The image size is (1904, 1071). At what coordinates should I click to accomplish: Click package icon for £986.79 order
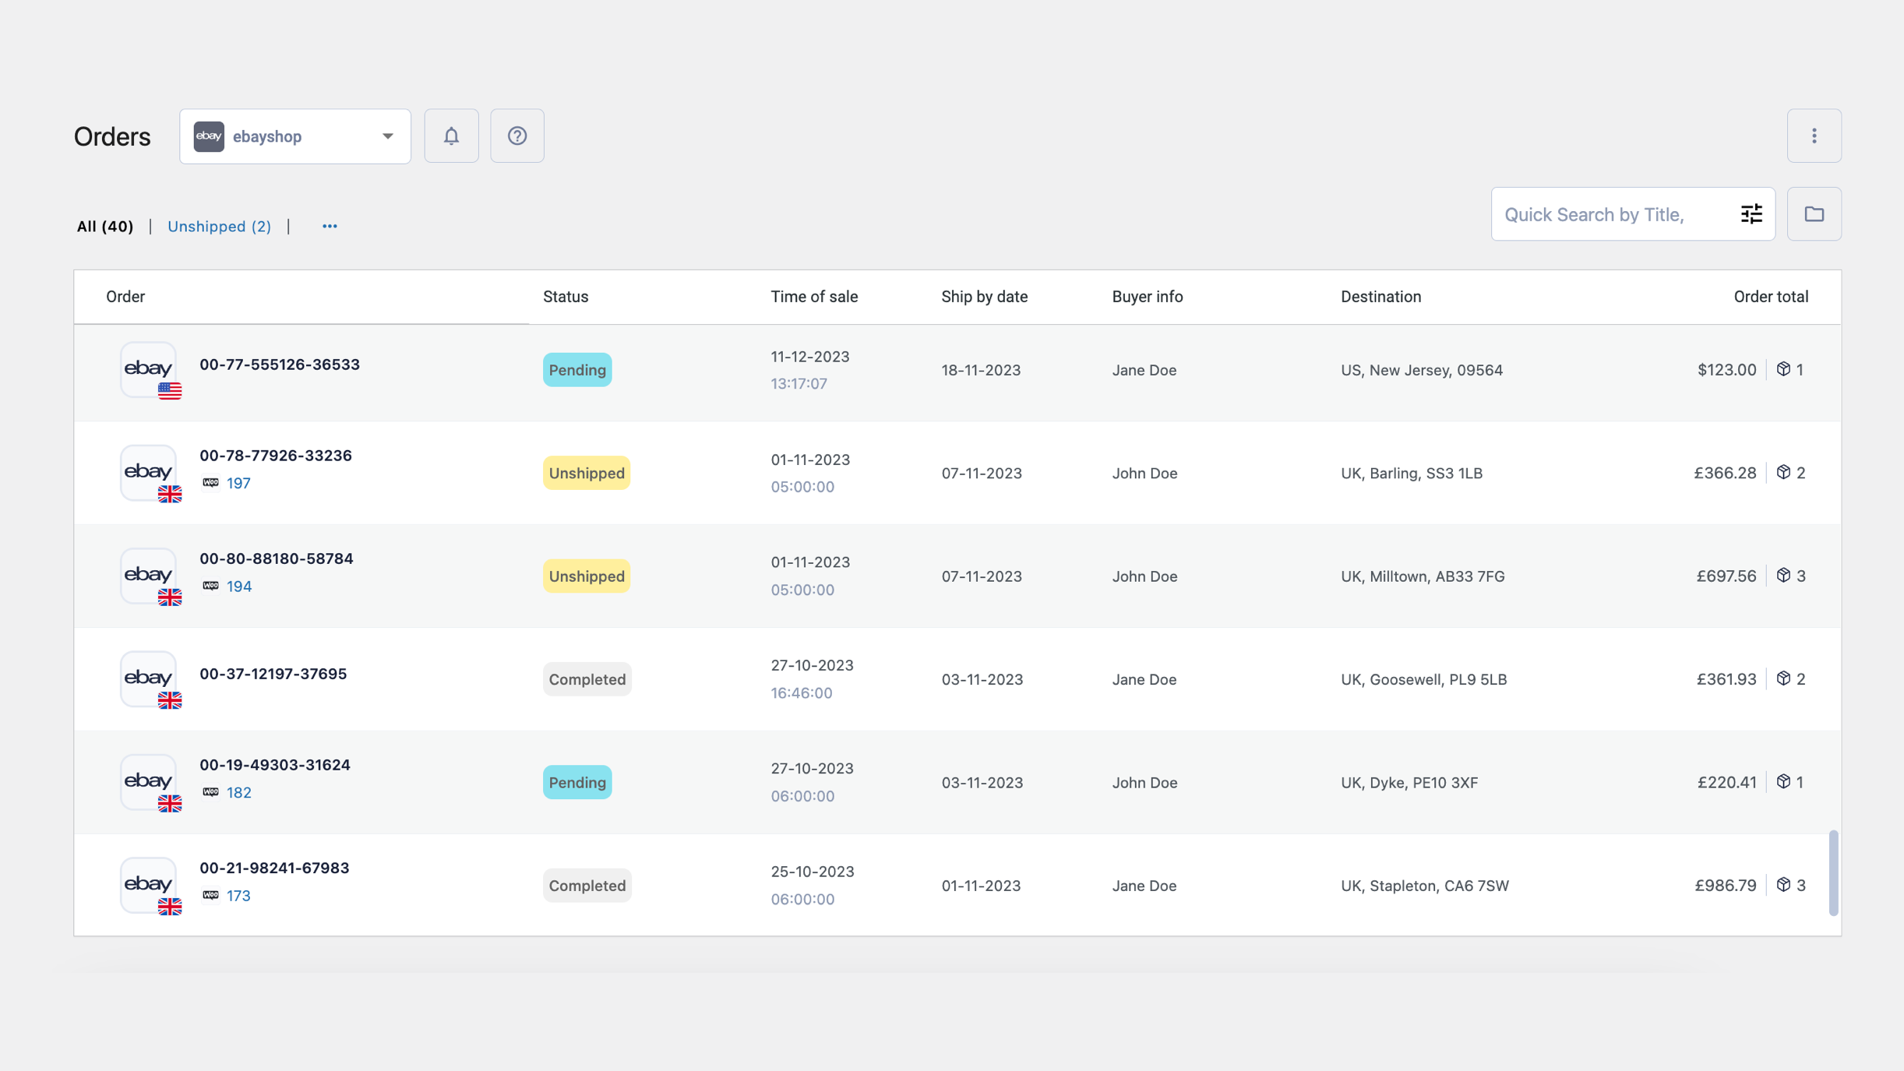click(x=1783, y=885)
